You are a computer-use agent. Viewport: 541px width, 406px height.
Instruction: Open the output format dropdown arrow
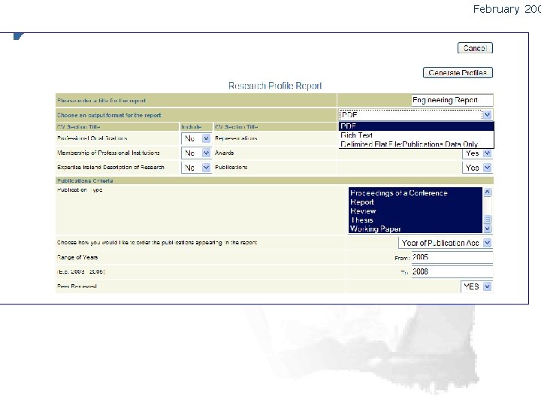coord(487,114)
